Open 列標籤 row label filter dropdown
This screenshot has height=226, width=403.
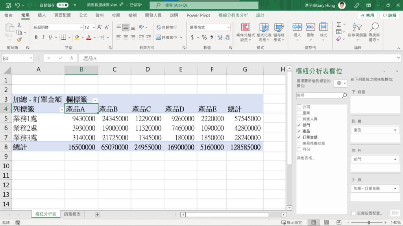click(x=62, y=110)
